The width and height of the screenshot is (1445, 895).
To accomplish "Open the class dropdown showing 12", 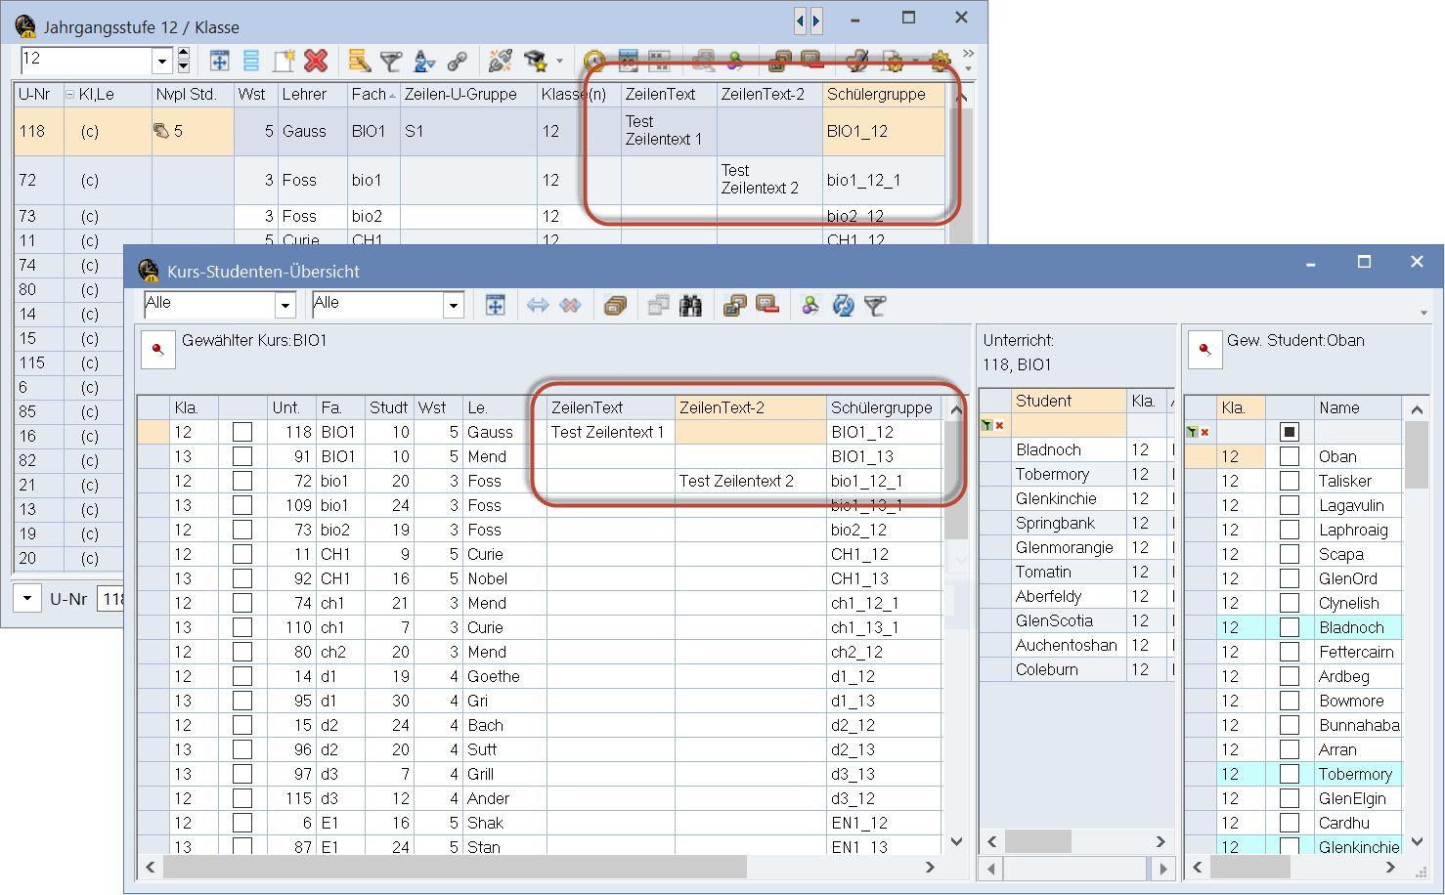I will pos(162,62).
